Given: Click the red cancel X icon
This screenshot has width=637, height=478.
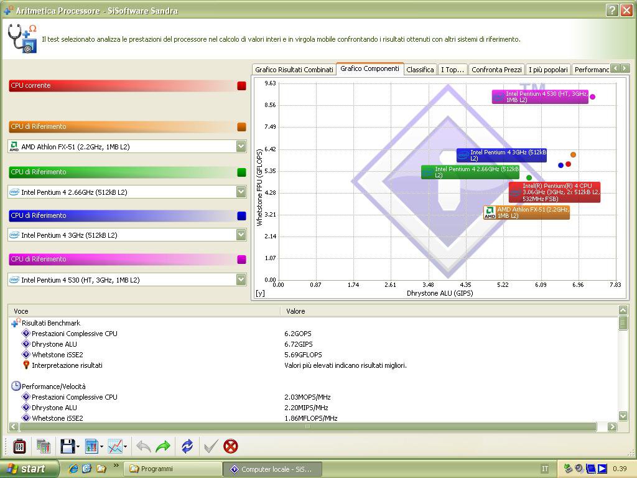Looking at the screenshot, I should tap(231, 446).
